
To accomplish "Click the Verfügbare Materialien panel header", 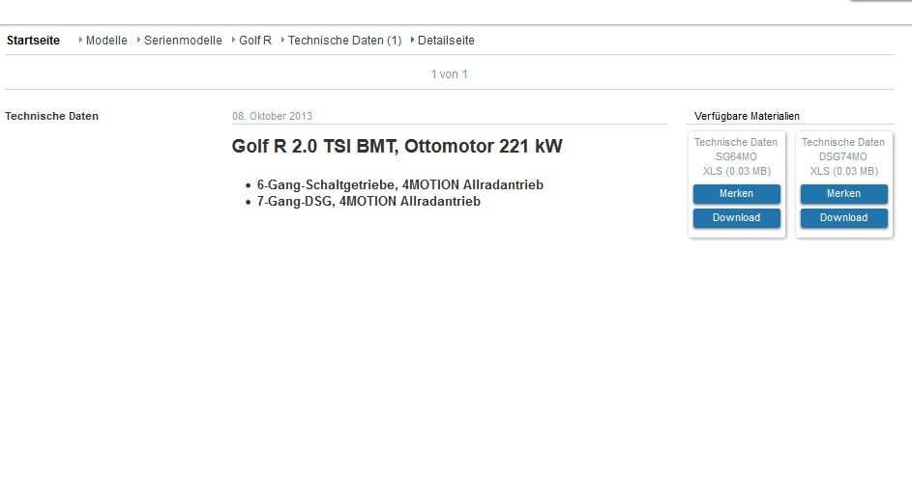I will point(747,116).
